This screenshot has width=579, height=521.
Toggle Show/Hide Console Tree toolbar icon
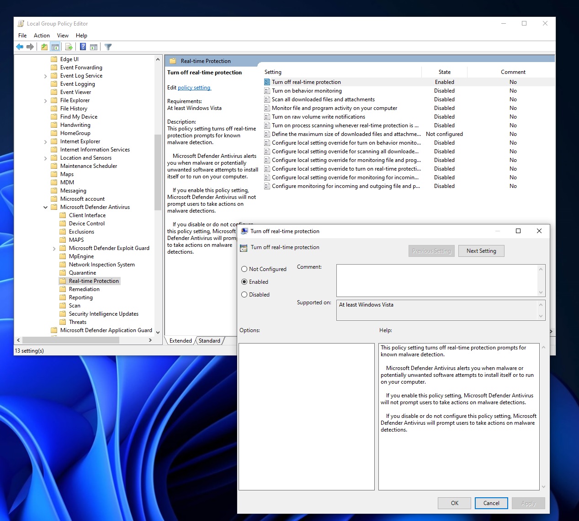pos(55,47)
